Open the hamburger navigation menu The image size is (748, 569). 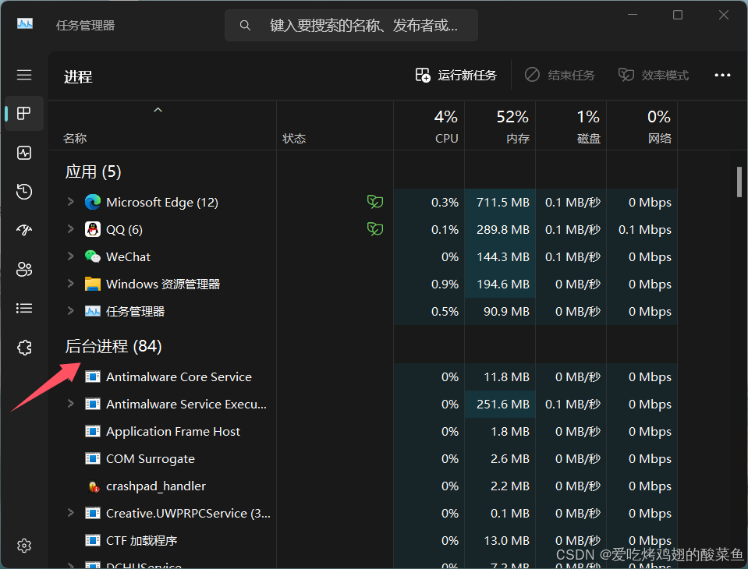pos(24,75)
